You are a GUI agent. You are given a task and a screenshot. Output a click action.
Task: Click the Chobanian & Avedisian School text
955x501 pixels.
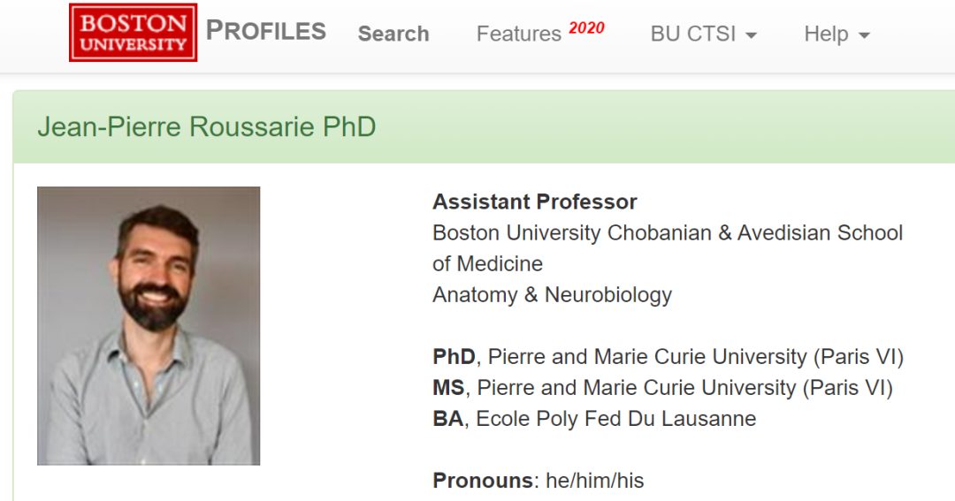[x=668, y=233]
